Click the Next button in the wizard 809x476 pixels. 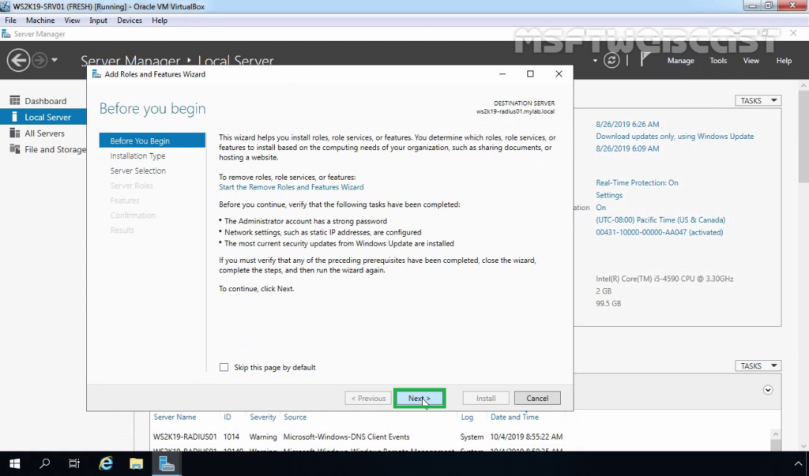pos(419,398)
